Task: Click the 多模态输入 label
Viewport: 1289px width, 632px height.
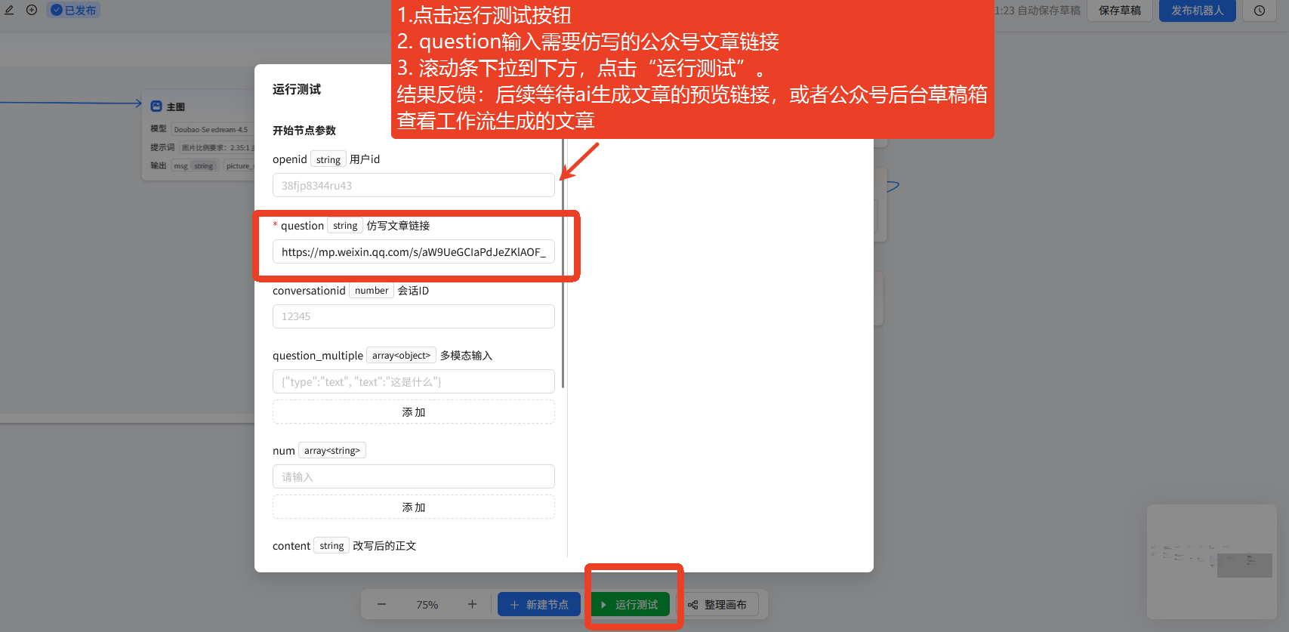Action: coord(466,355)
